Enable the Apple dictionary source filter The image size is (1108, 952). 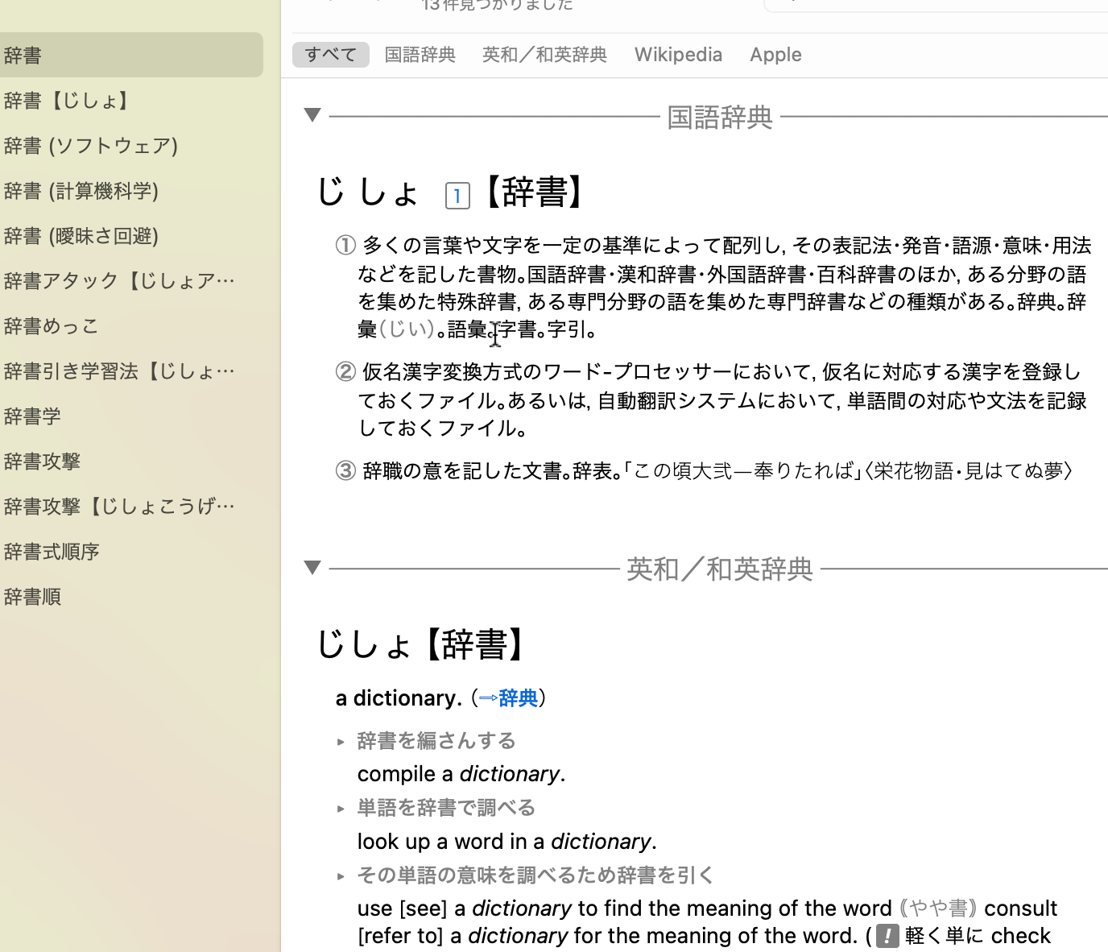[775, 54]
